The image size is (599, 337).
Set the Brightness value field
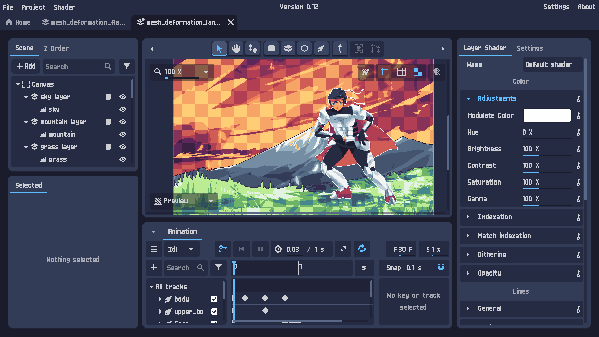coord(546,149)
